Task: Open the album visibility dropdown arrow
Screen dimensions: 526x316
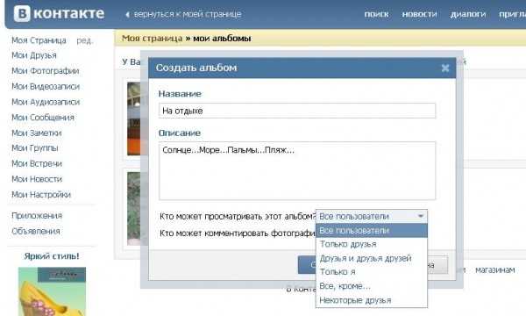Action: coord(421,216)
